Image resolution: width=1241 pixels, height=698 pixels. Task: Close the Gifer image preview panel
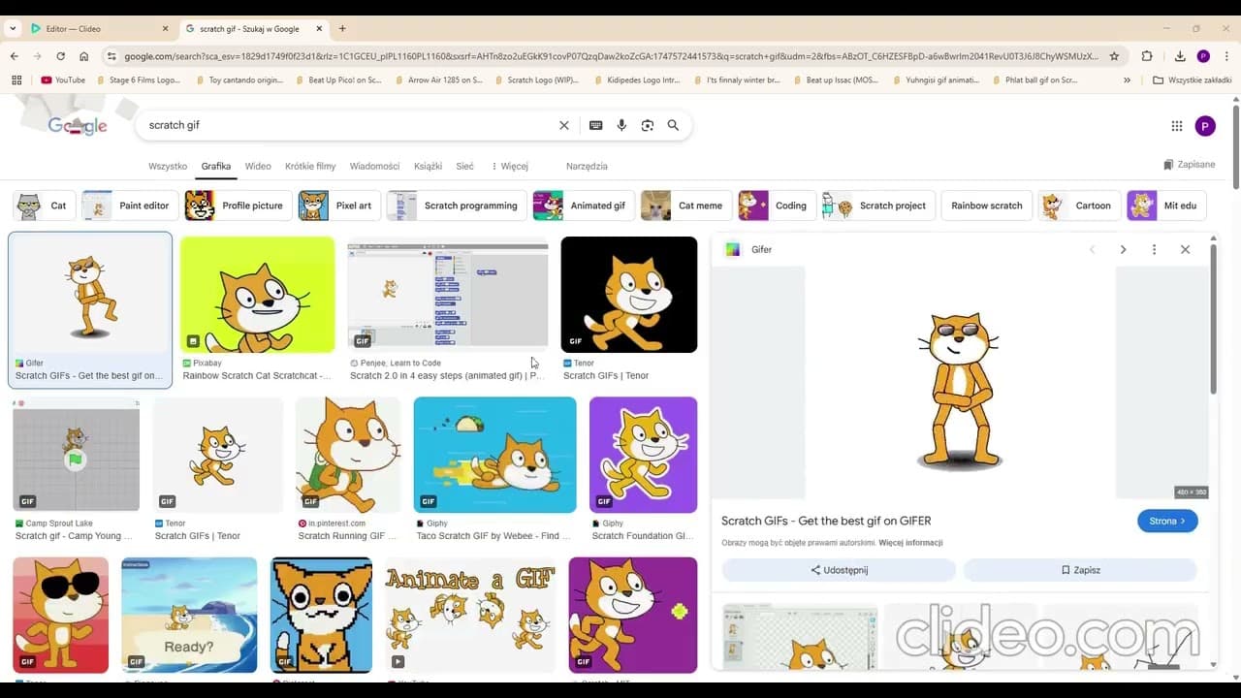click(1185, 249)
